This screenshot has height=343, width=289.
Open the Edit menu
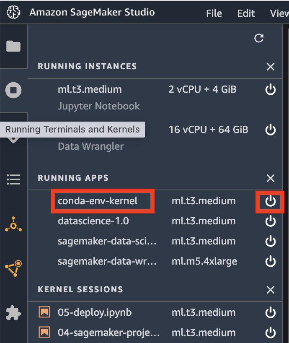246,13
